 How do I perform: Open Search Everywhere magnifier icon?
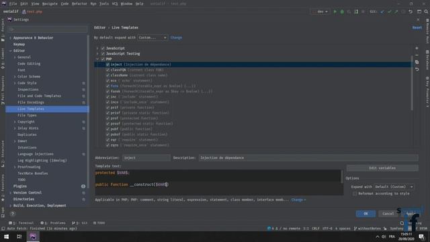(x=426, y=12)
